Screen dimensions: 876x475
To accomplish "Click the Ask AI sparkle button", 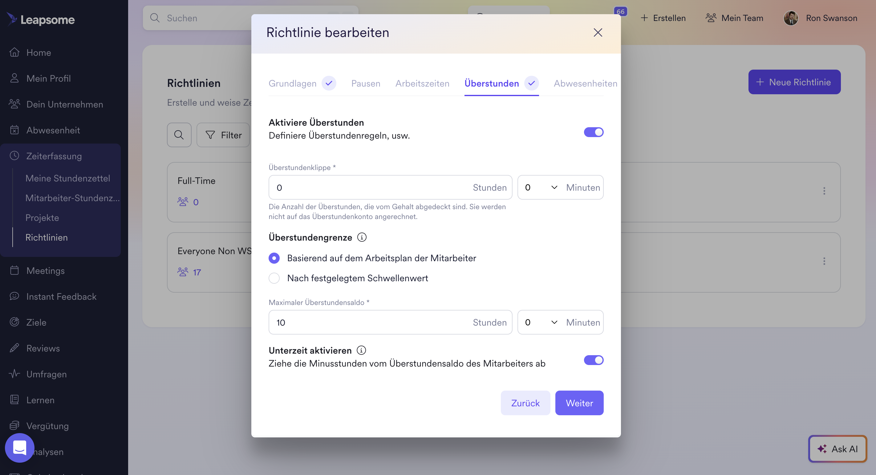I will click(837, 449).
